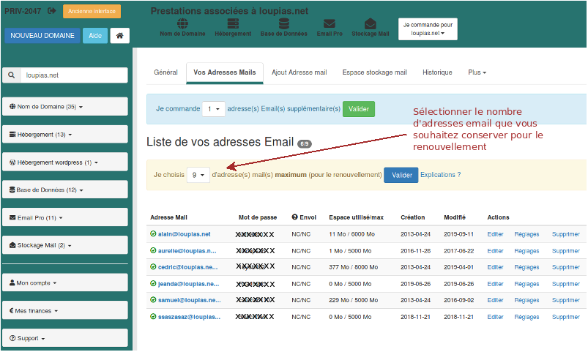Click Supprimer for ssaszasaz@loupias row
The height and width of the screenshot is (352, 588).
pos(566,317)
